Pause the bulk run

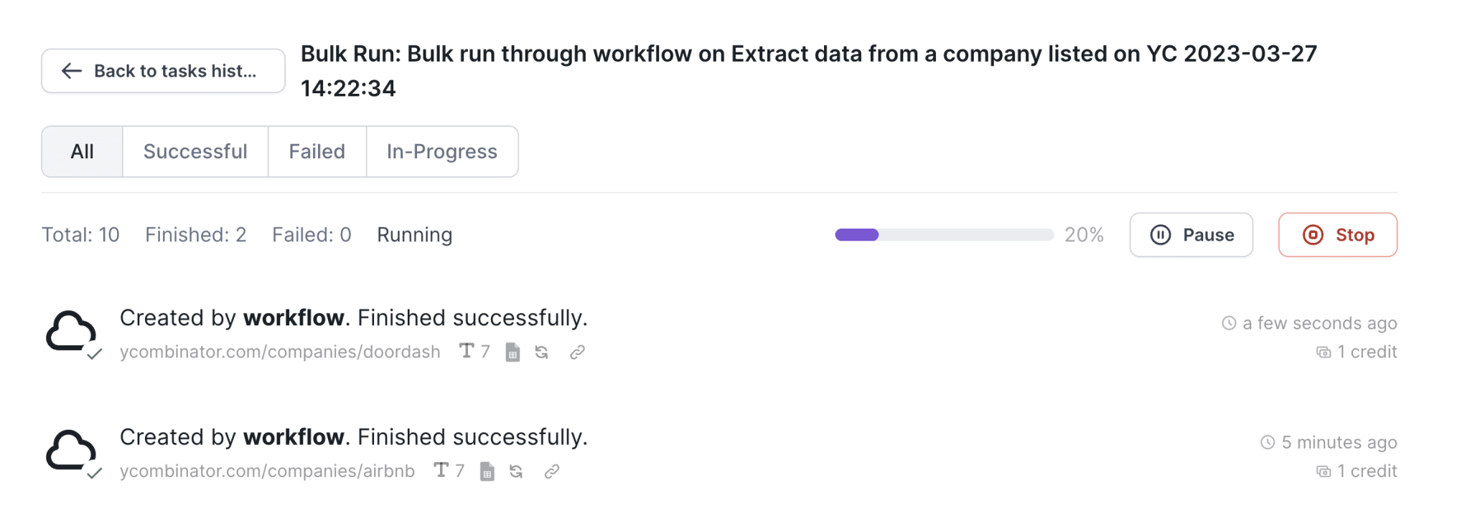tap(1191, 235)
